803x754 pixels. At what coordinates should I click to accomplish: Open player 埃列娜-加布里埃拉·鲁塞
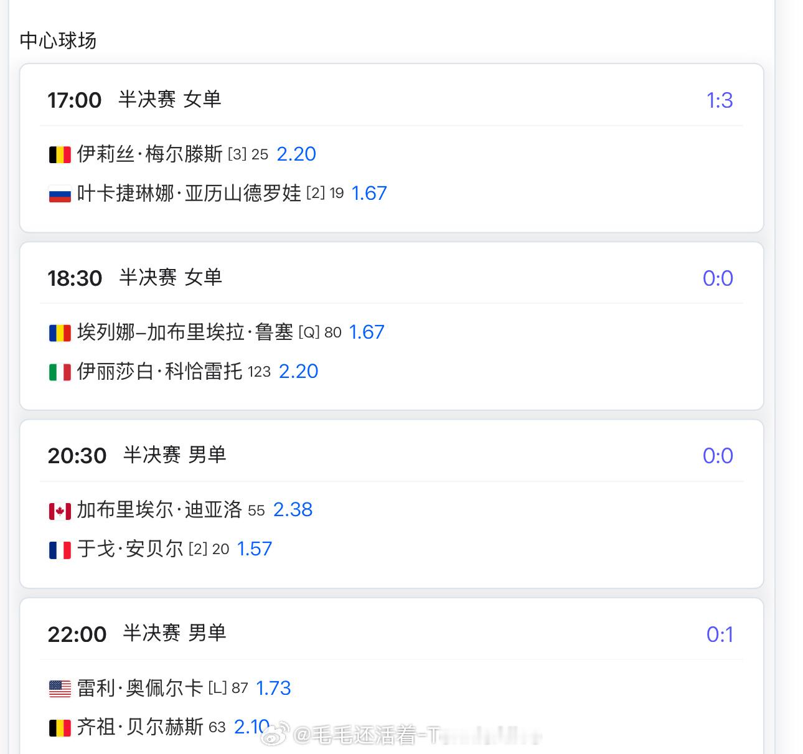(185, 332)
